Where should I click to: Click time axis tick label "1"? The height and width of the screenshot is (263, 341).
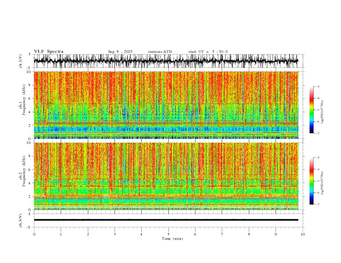[61, 234]
